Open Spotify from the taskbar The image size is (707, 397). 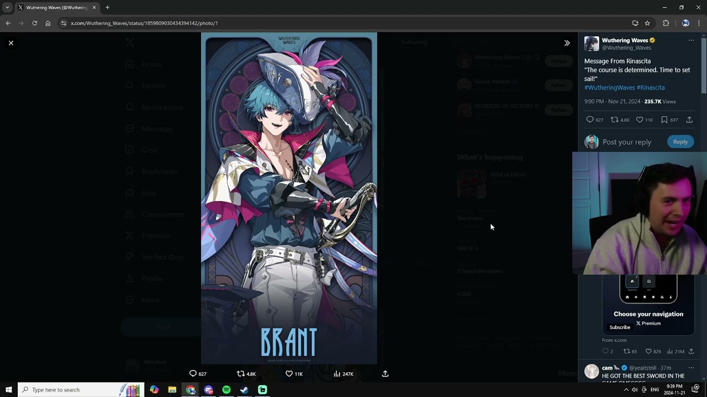(226, 390)
